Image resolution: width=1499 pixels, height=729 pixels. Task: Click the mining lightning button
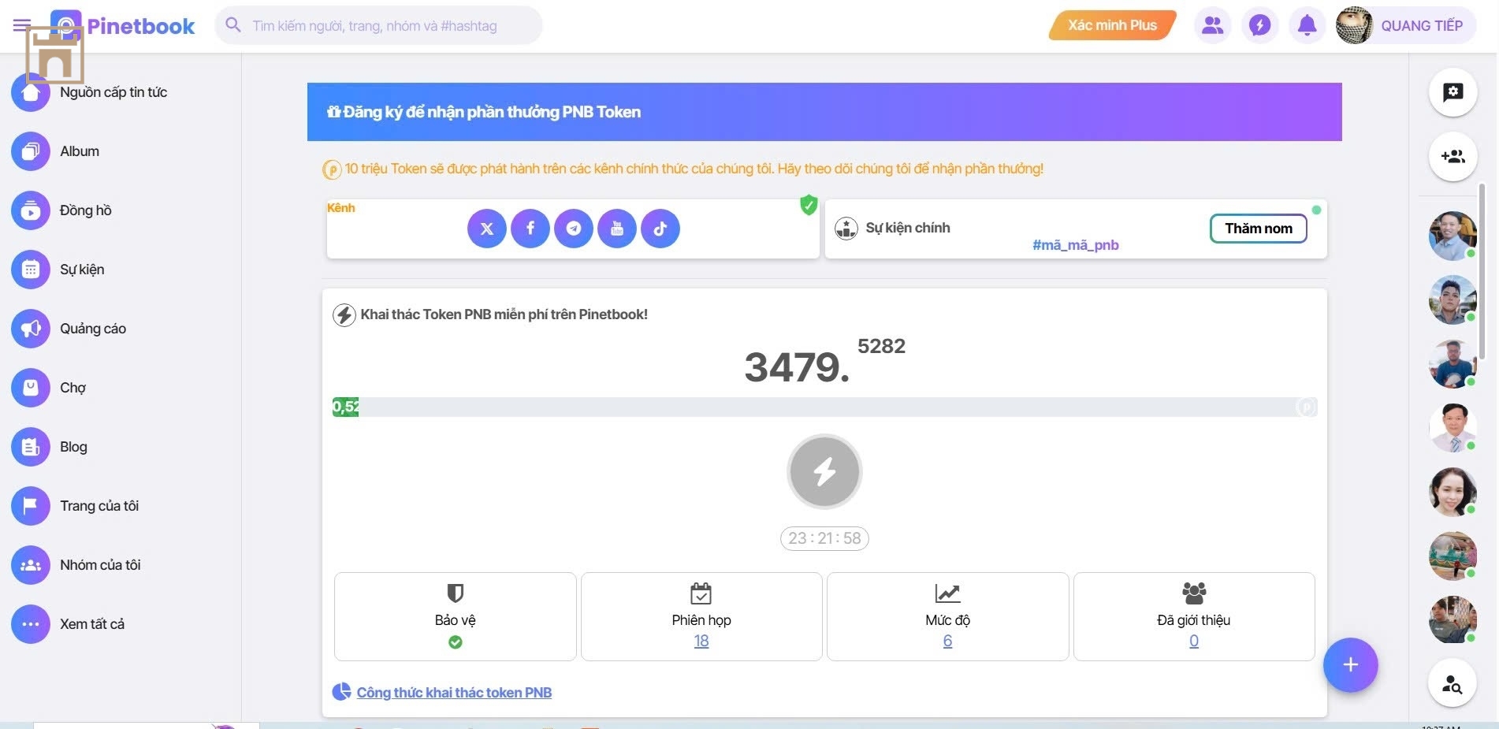[x=824, y=471]
